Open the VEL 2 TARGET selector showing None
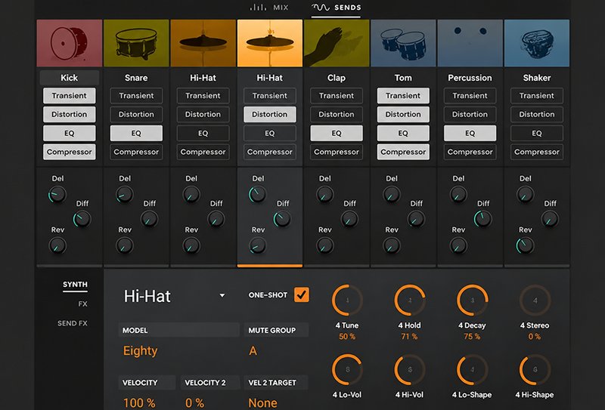Viewport: 605px width, 410px height. coord(262,402)
